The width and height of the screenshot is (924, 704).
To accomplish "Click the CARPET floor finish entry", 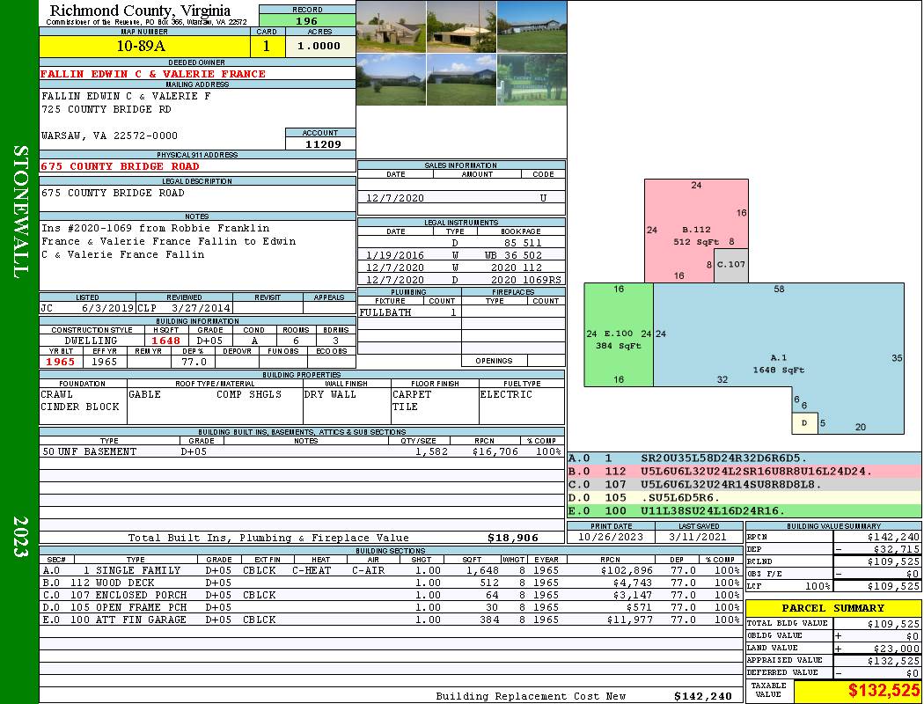I will 412,394.
